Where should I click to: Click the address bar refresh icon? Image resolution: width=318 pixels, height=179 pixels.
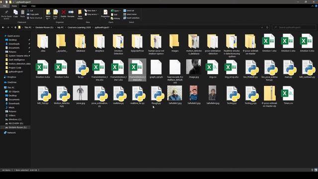pyautogui.click(x=267, y=27)
